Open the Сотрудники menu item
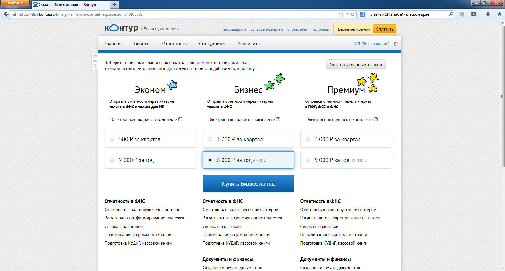The image size is (505, 271). [x=212, y=44]
